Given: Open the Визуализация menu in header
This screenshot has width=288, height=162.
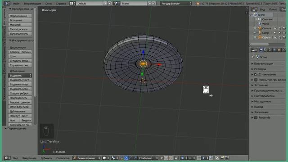Looking at the screenshot, I should (32, 4).
